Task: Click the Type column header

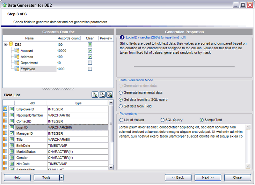Action: click(78, 103)
